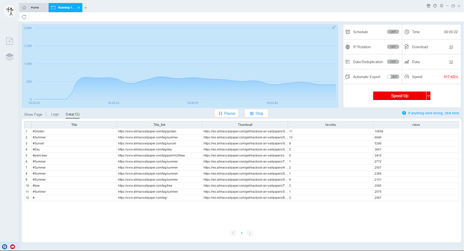The height and width of the screenshot is (251, 464).
Task: Close the Running task tab
Action: tap(79, 8)
